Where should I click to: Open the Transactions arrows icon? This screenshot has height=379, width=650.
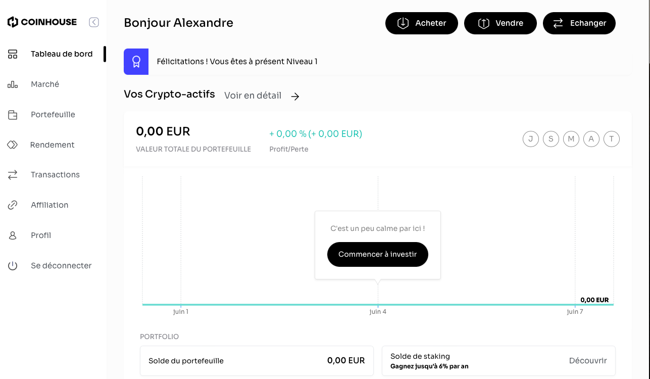[x=13, y=175]
